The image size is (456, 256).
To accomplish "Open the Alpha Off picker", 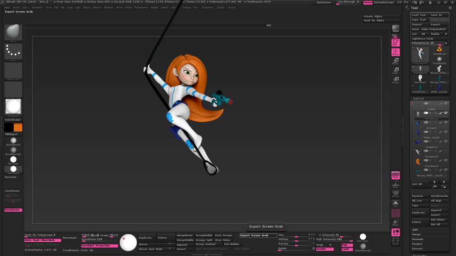I will point(13,71).
